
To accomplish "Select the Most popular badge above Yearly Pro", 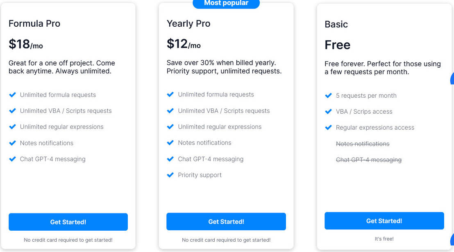I will pos(226,3).
